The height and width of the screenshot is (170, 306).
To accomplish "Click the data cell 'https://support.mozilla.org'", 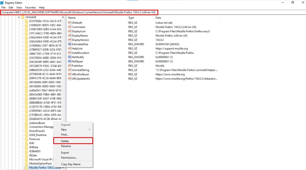I will (172, 49).
